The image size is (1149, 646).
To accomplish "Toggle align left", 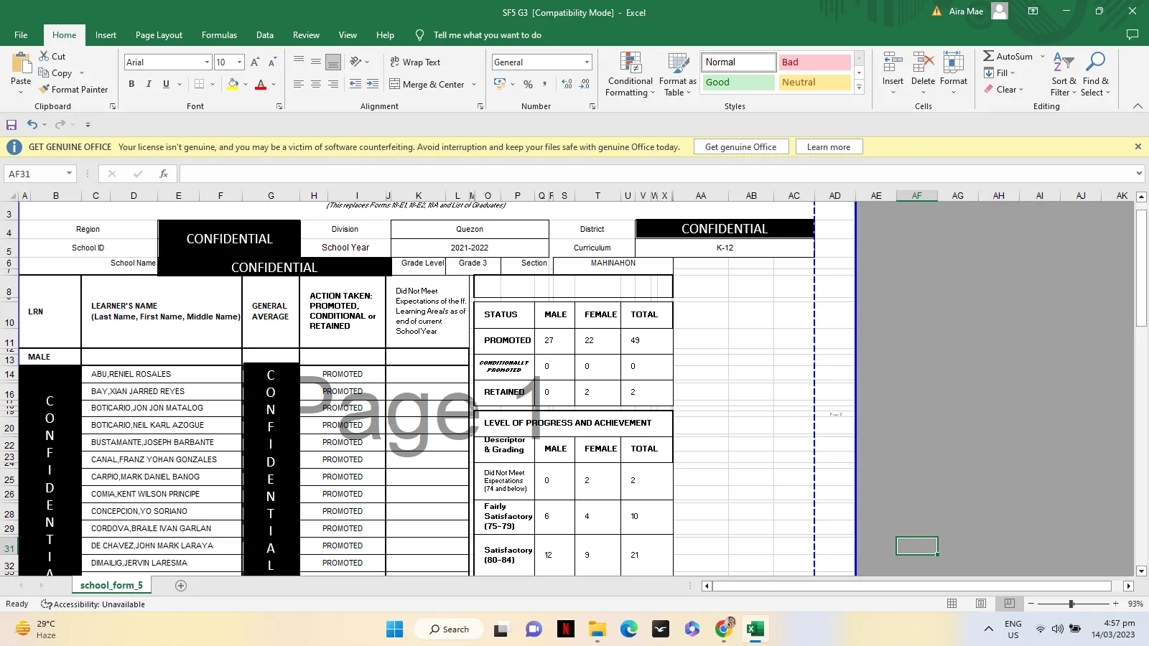I will click(299, 84).
